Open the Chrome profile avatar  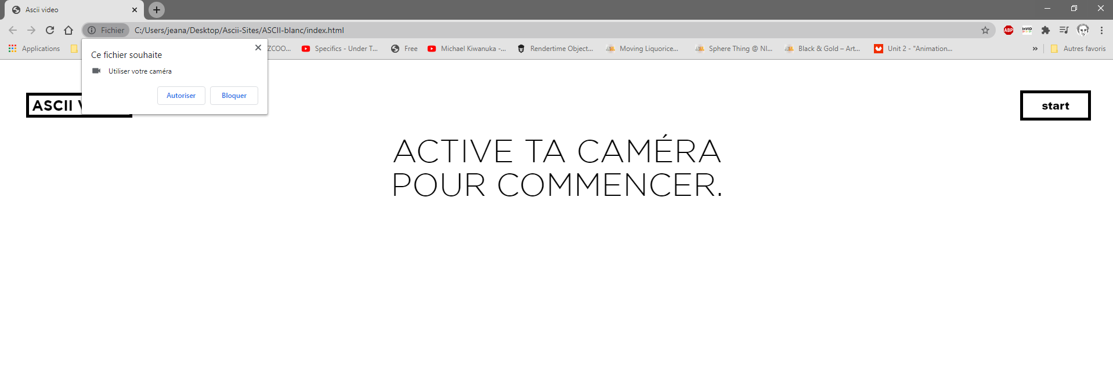tap(1083, 30)
